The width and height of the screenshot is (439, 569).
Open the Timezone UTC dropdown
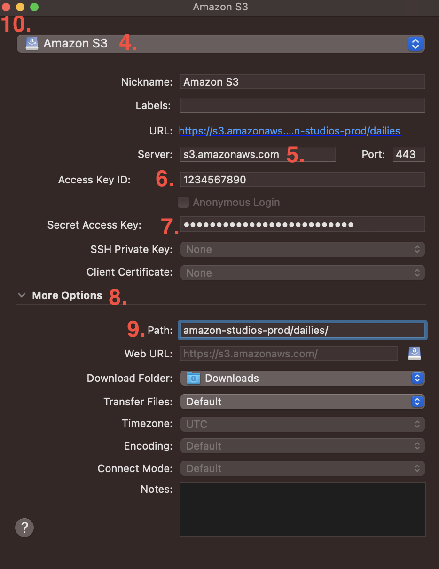303,424
